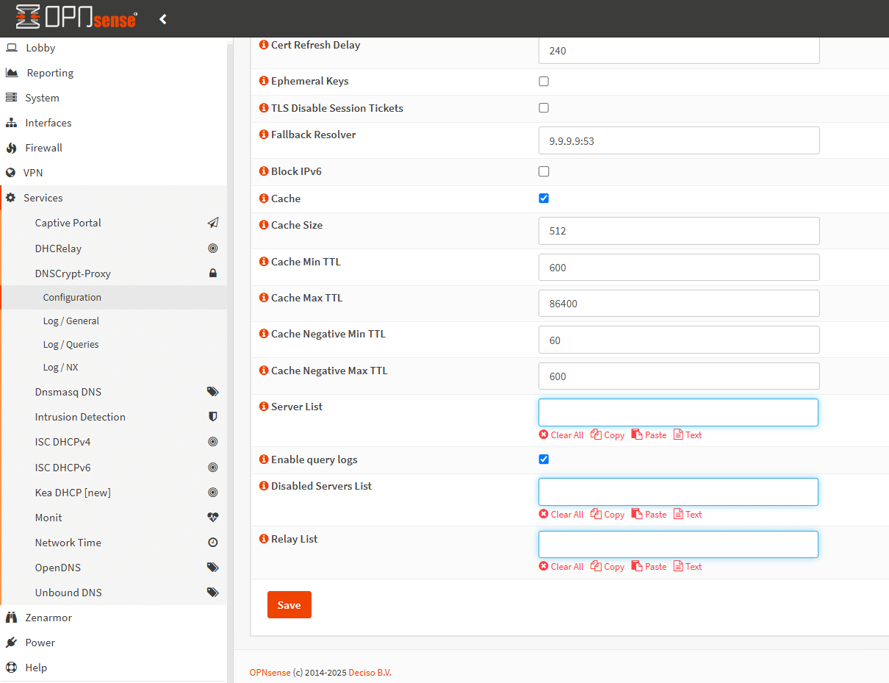The width and height of the screenshot is (889, 683).
Task: Click the Cache Max TTL input field
Action: pos(678,304)
